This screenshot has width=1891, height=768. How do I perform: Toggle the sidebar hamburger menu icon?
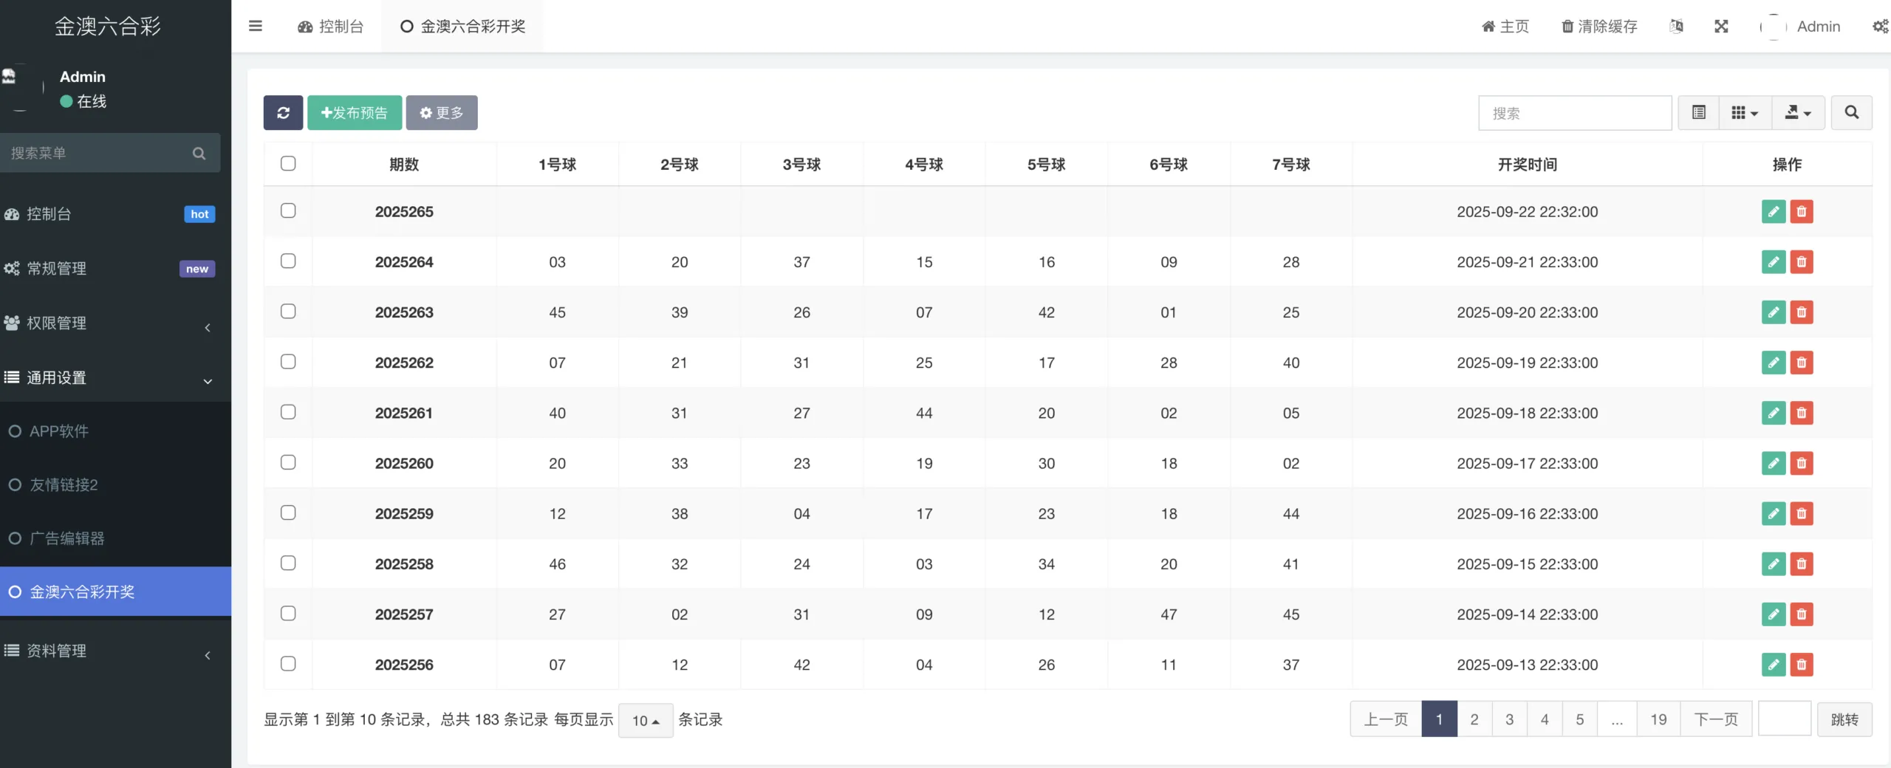(256, 26)
